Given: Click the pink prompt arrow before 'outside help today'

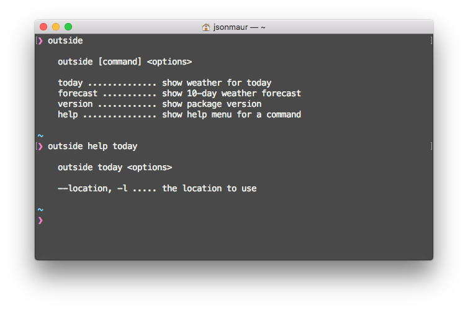Looking at the screenshot, I should (x=40, y=147).
